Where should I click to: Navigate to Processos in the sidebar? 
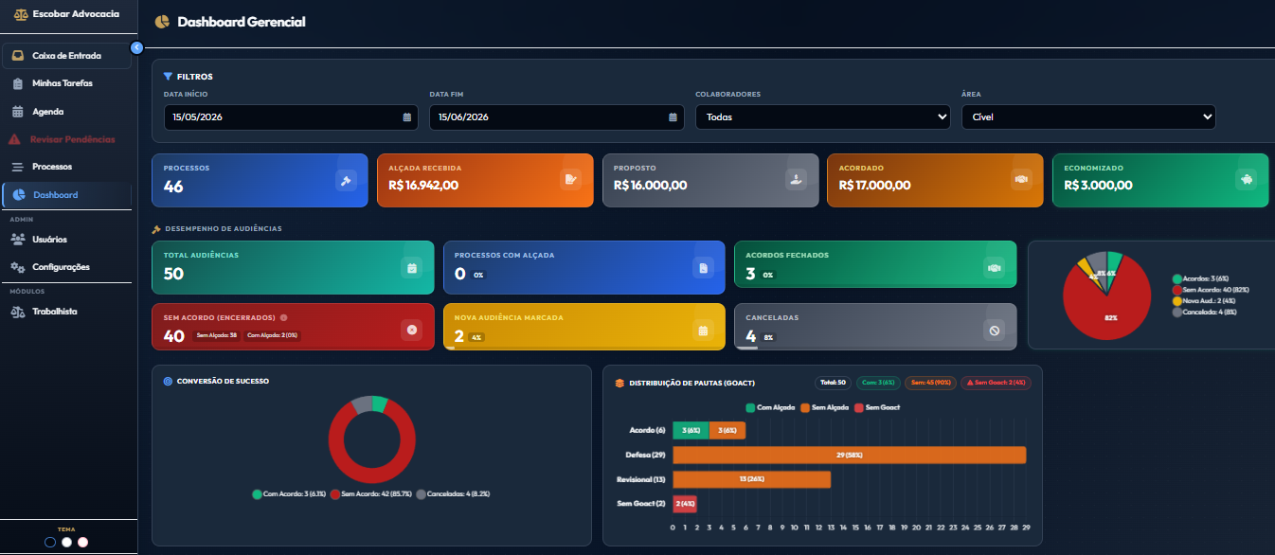click(66, 167)
